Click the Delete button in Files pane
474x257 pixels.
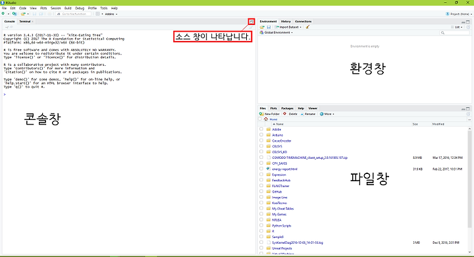coord(290,114)
